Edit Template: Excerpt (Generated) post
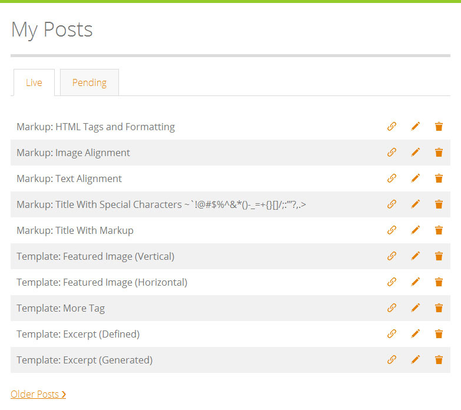This screenshot has width=461, height=410. [x=416, y=359]
